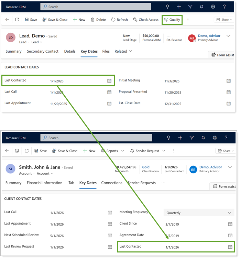Open calendar picker beside Next Scheduled Review
This screenshot has width=240, height=259.
[x=110, y=235]
